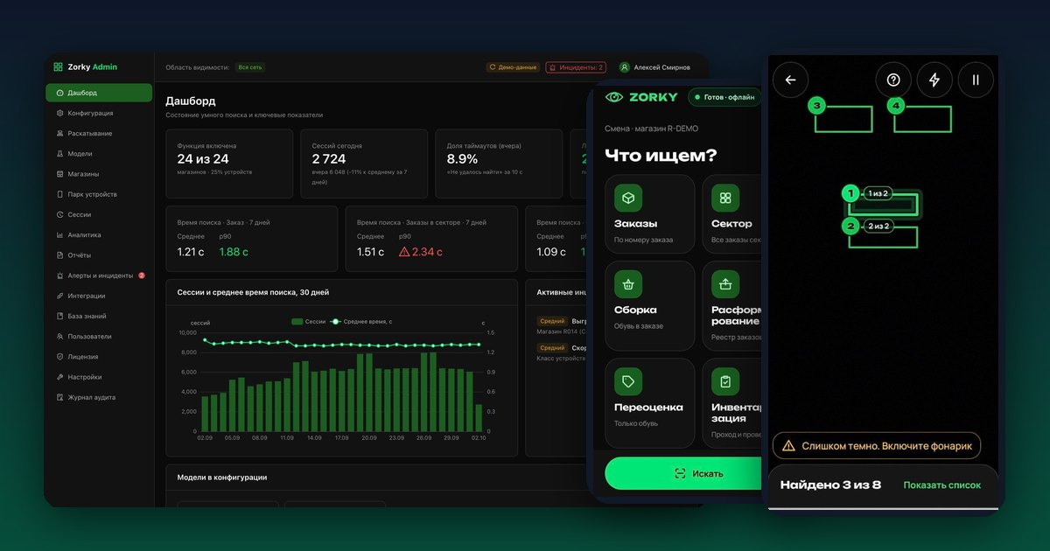The height and width of the screenshot is (551, 1050).
Task: Open the Функция включена 24 из 24 card
Action: [x=229, y=164]
